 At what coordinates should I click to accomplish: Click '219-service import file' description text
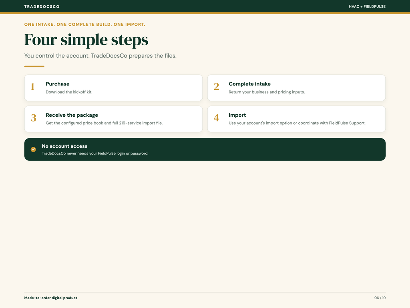point(104,123)
